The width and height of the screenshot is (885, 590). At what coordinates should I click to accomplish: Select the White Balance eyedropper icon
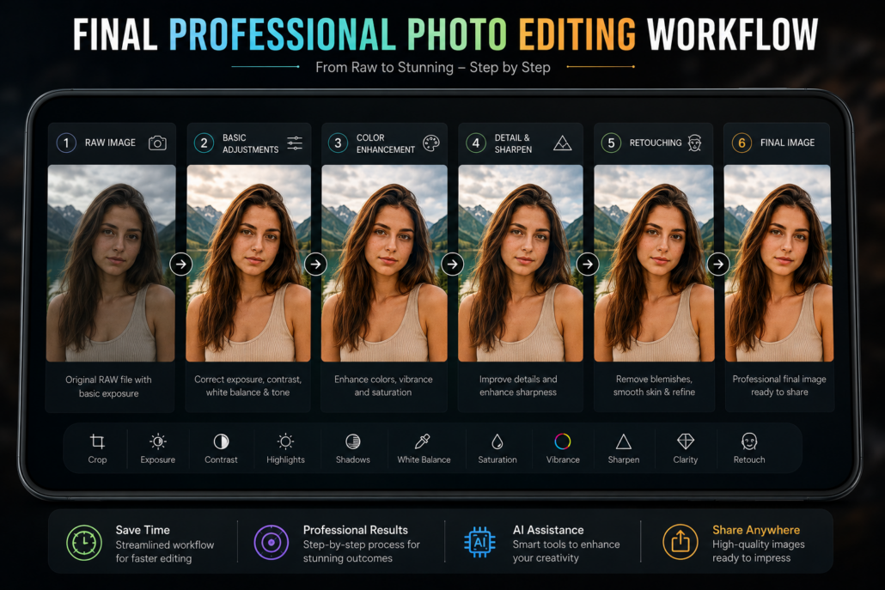pos(423,441)
